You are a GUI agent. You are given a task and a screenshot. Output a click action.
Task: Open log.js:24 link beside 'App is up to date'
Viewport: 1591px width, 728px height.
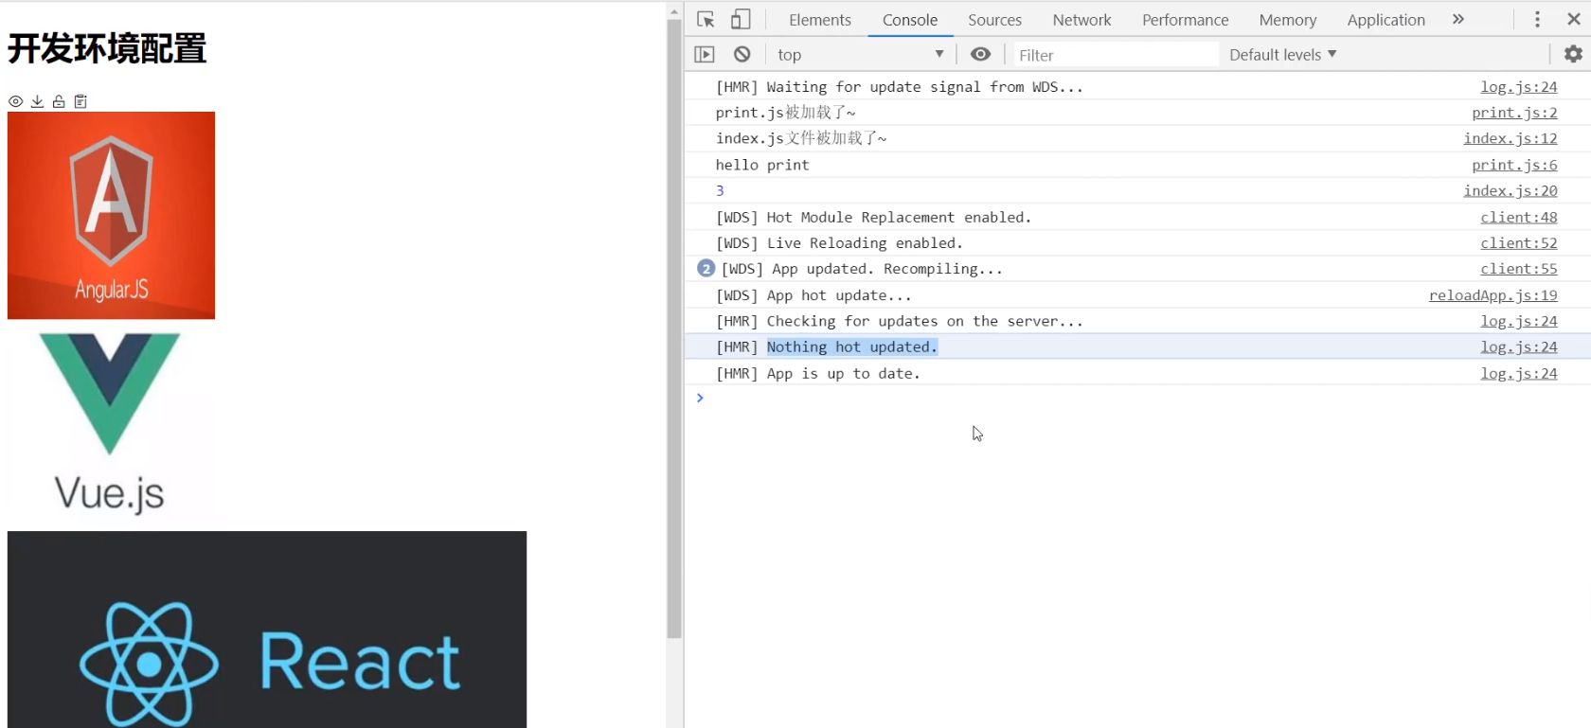tap(1519, 373)
